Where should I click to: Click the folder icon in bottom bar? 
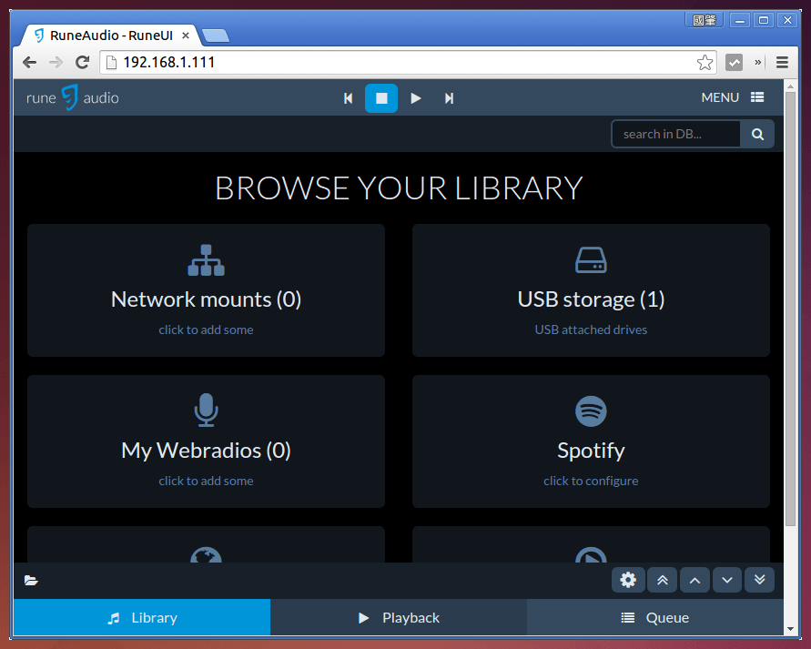[x=31, y=580]
